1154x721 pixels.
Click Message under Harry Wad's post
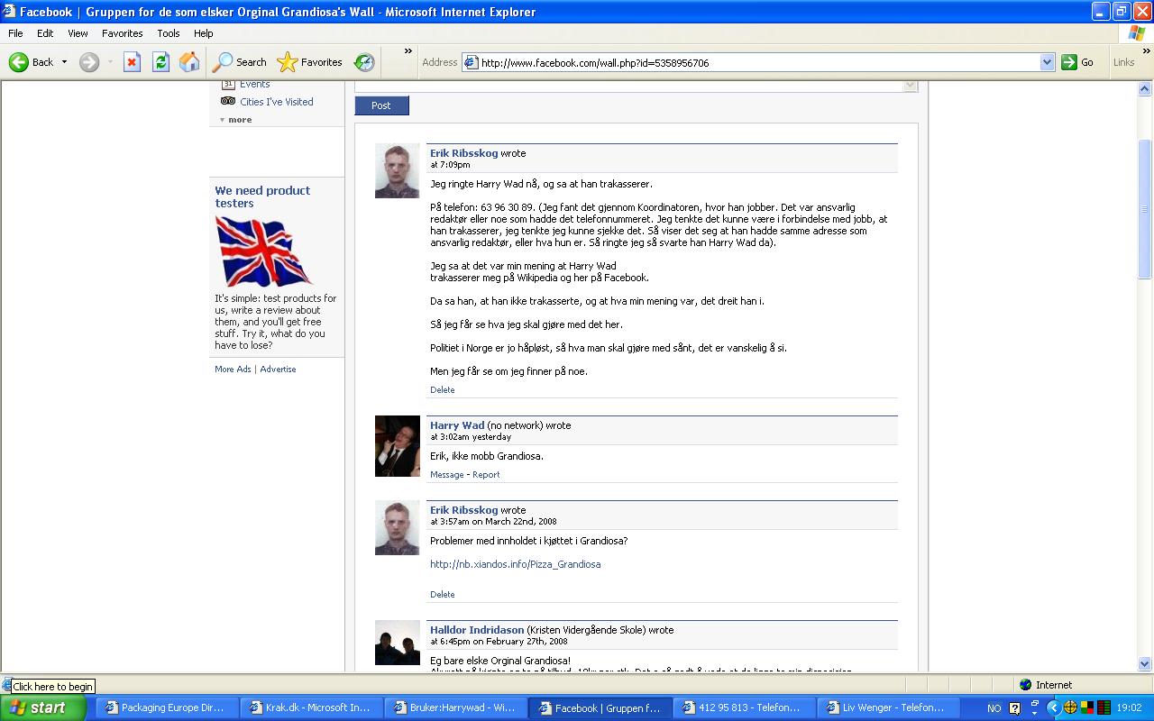(x=447, y=475)
